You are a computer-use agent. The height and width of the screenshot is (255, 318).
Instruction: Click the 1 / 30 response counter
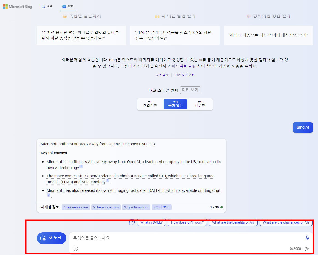(215, 207)
